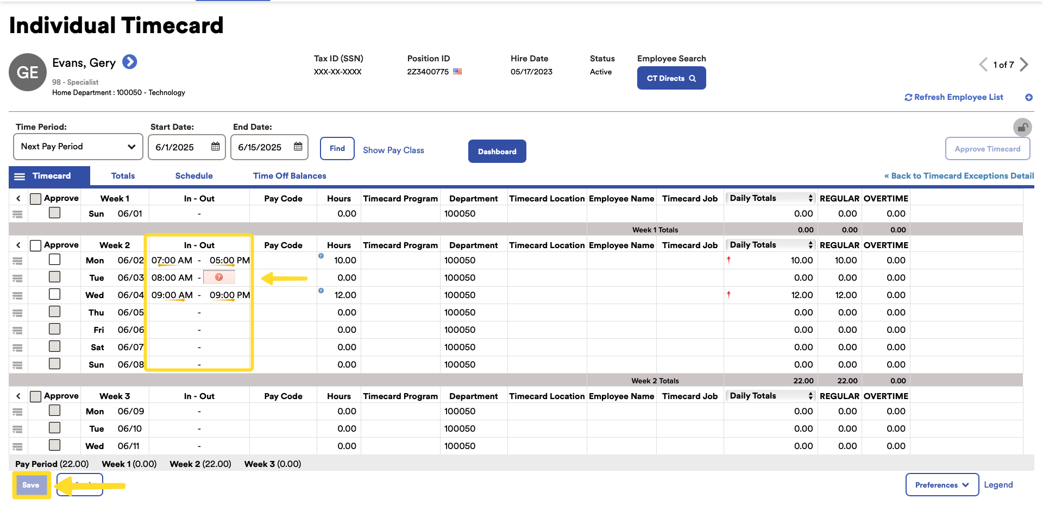Open the Preferences dropdown
Viewport: 1043px width, 518px height.
(942, 485)
